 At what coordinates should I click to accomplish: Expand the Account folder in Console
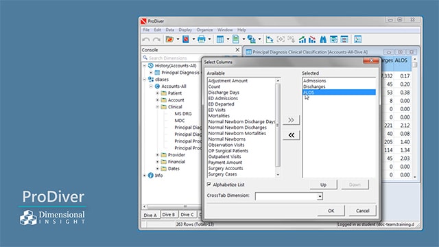157,100
